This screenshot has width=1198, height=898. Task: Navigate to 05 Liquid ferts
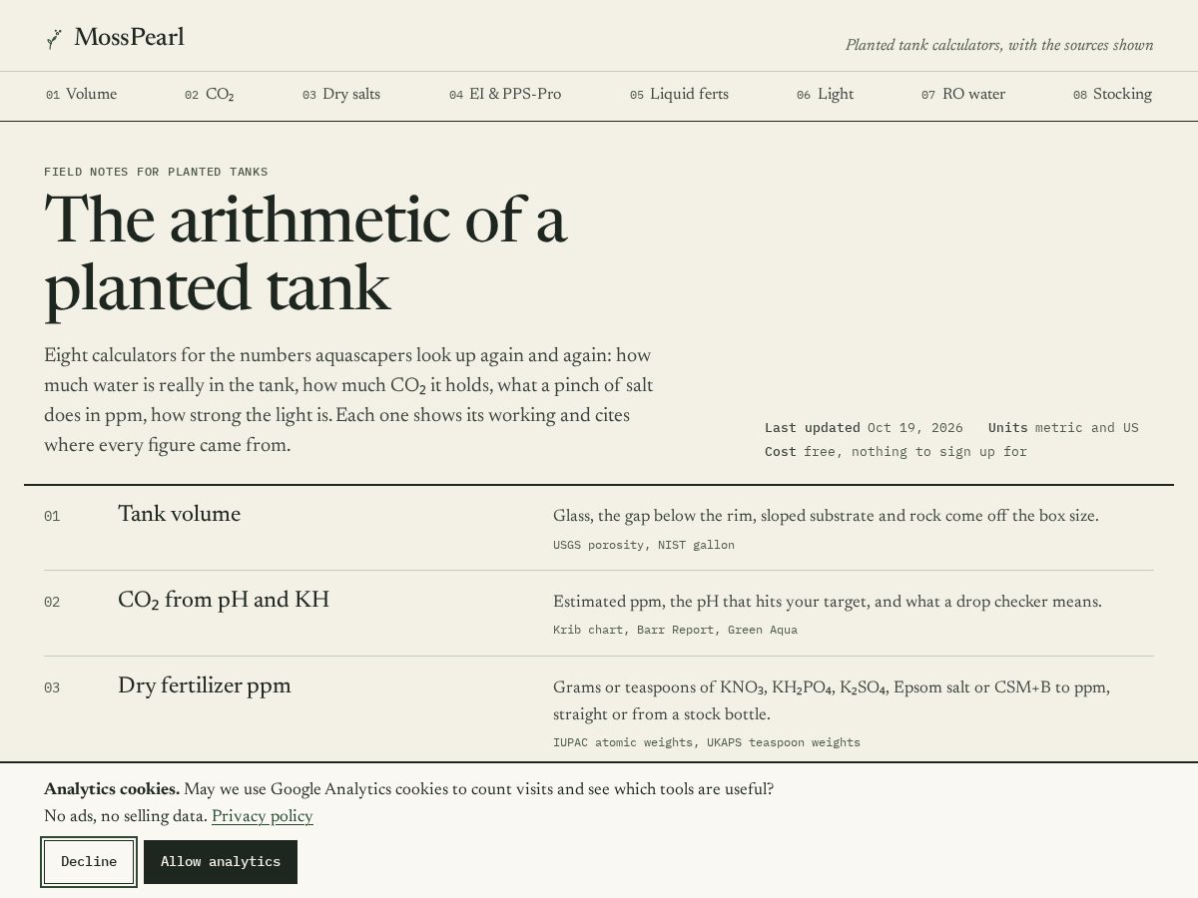point(679,95)
